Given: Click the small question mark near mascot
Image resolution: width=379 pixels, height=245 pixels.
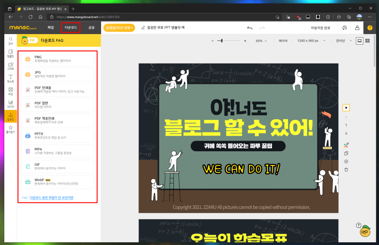Looking at the screenshot, I should (x=359, y=225).
